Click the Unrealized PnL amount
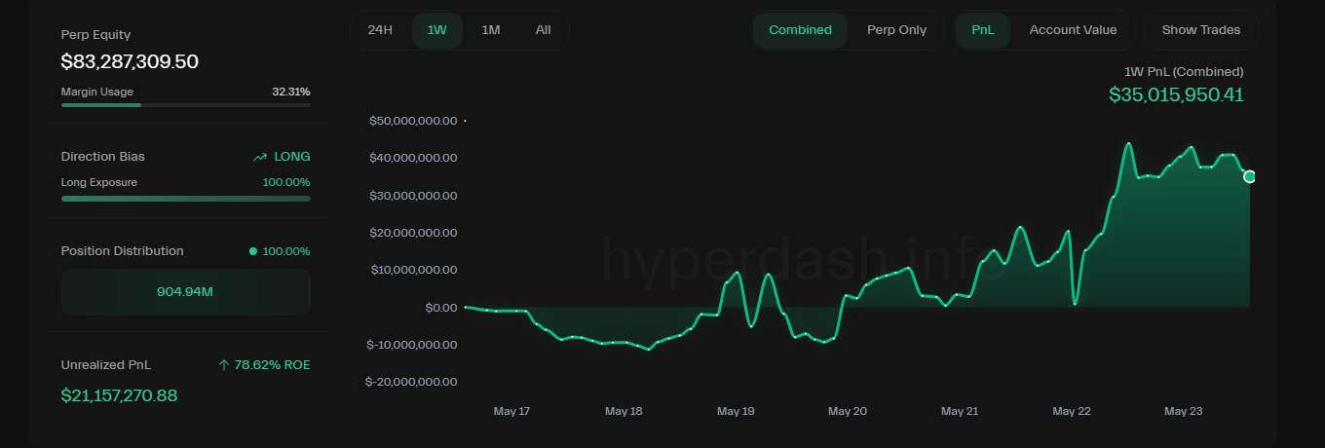 [119, 395]
